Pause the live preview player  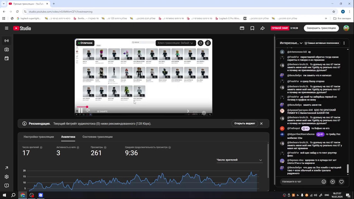tap(80, 111)
